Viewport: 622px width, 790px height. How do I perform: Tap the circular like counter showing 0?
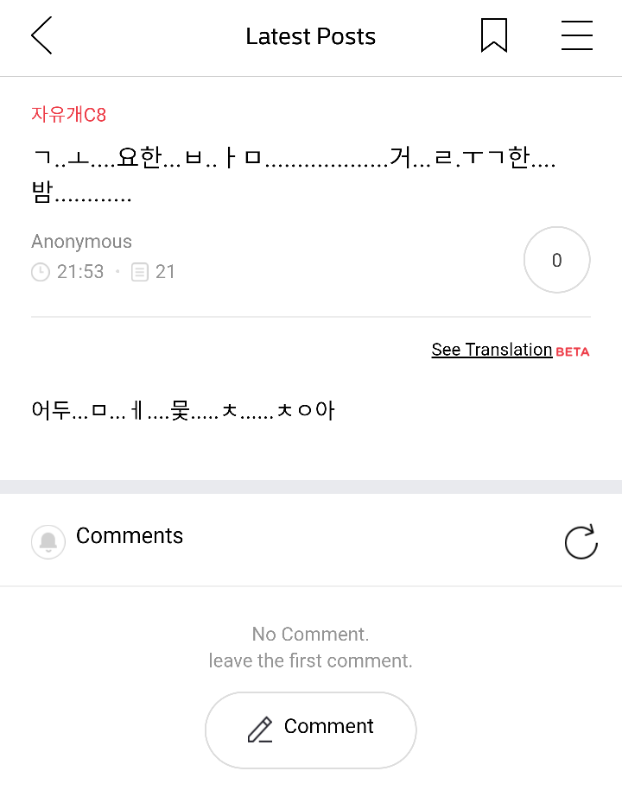click(556, 260)
